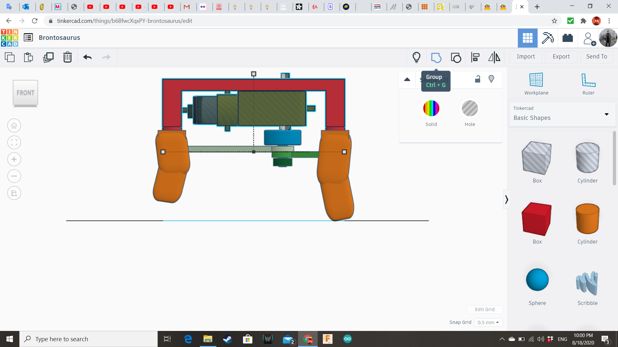Open the Align tool

click(475, 58)
